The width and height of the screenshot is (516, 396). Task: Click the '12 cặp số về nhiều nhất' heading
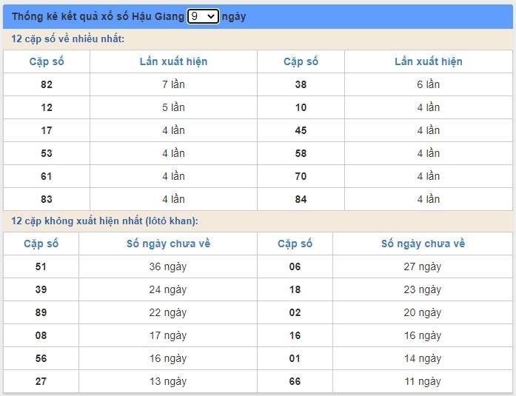click(x=68, y=38)
